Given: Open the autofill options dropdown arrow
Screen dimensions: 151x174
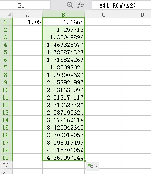Looking at the screenshot, I should click(97, 166).
